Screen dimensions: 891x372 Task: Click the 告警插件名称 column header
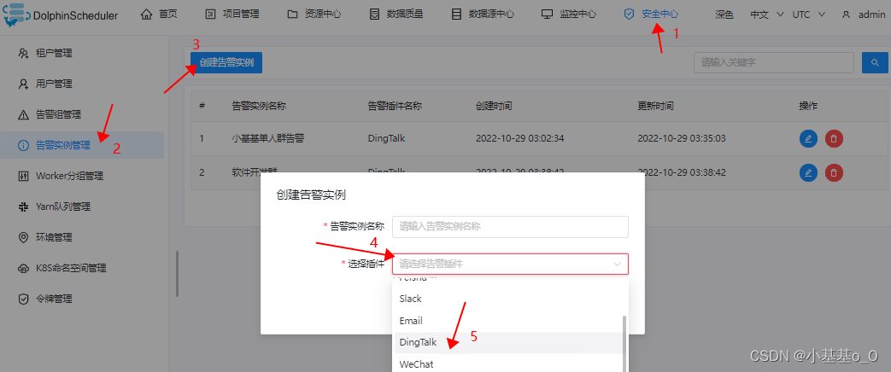click(395, 106)
